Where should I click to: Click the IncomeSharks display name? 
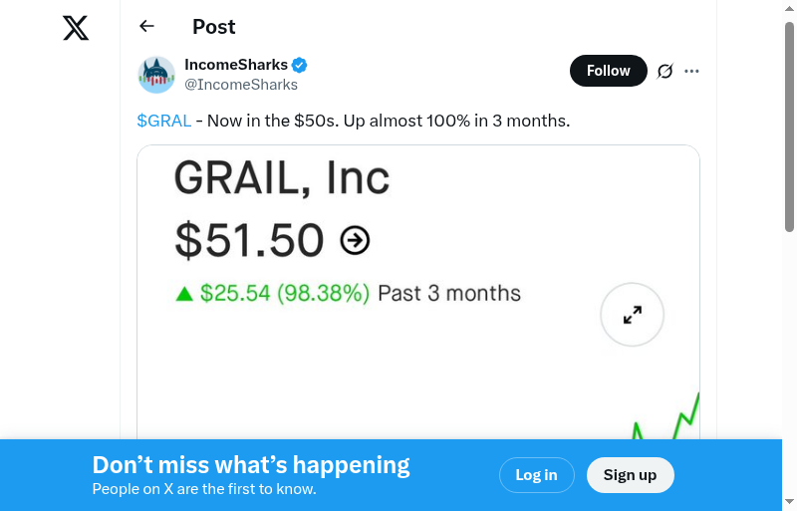[x=236, y=66]
